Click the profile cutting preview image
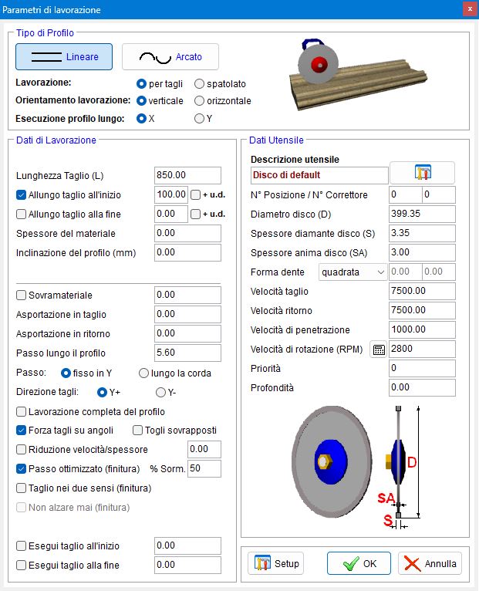The height and width of the screenshot is (591, 479). [x=357, y=75]
